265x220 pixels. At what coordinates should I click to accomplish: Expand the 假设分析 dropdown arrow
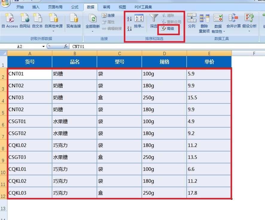click(250, 32)
